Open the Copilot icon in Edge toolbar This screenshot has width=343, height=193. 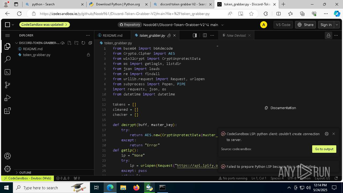pyautogui.click(x=337, y=14)
